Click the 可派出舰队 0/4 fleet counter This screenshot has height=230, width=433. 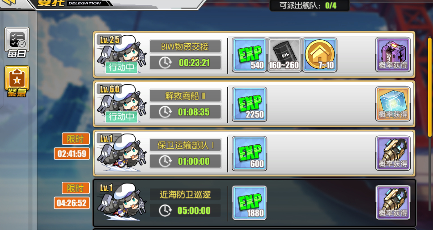(x=310, y=5)
